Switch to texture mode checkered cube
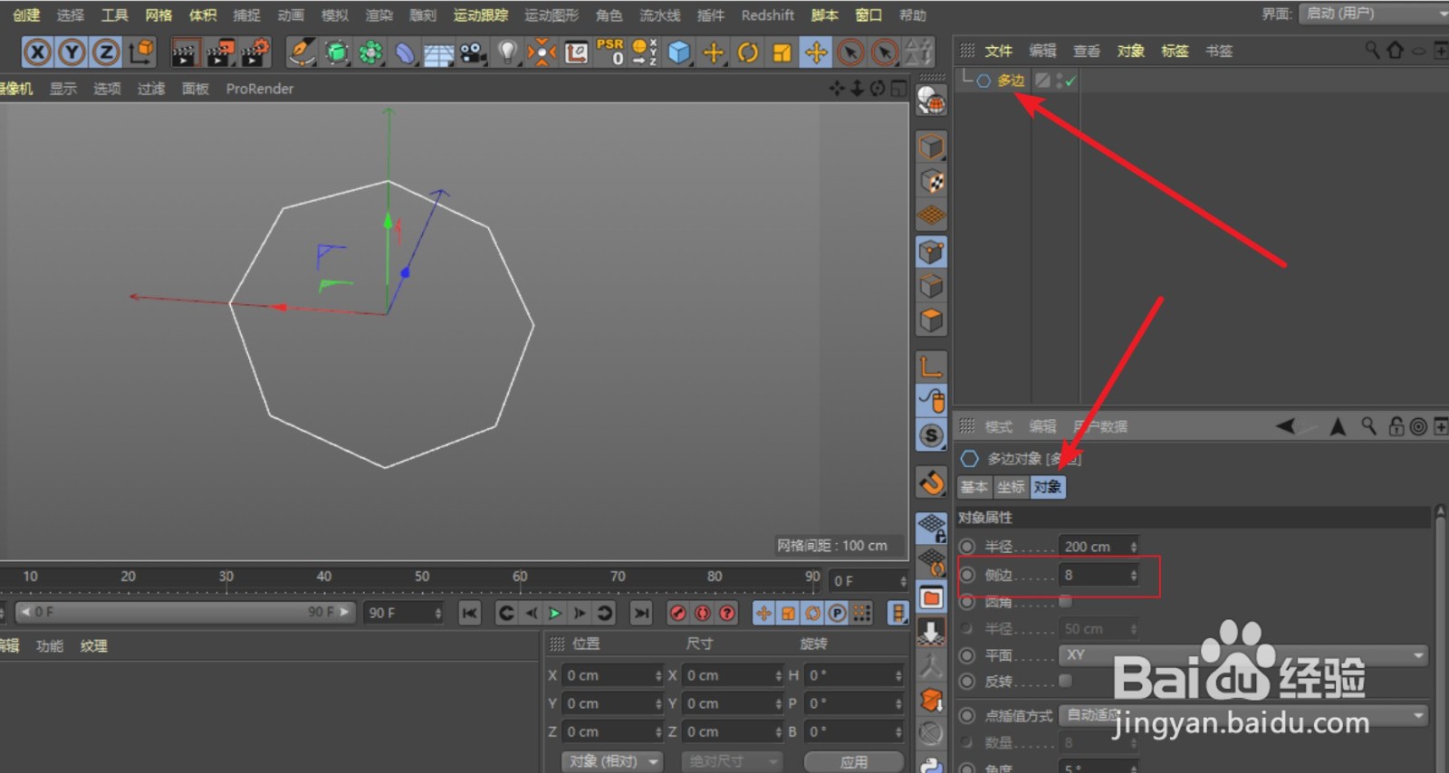The image size is (1449, 773). 931,181
